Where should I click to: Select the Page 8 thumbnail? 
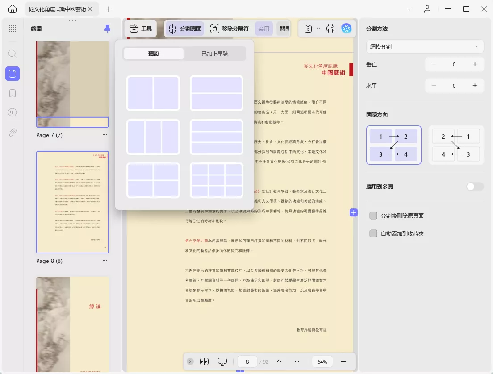(73, 202)
